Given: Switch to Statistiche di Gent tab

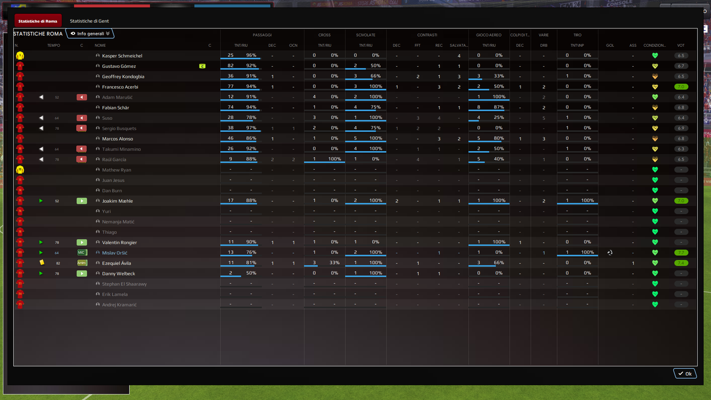Looking at the screenshot, I should click(x=89, y=21).
